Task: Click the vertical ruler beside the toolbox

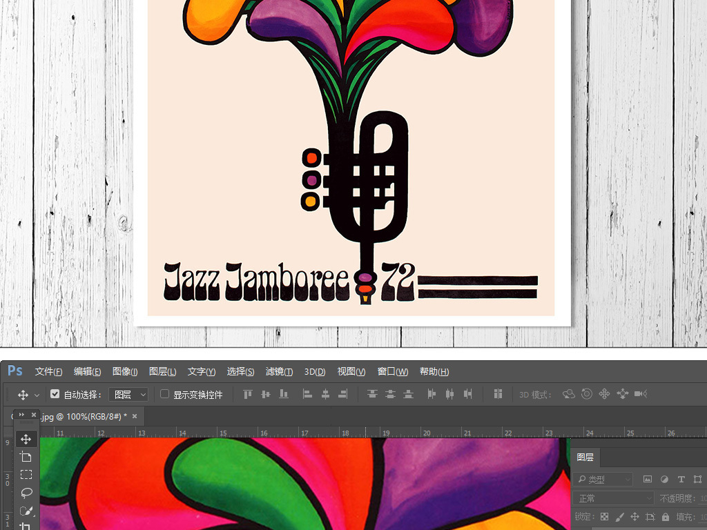Action: (8, 484)
